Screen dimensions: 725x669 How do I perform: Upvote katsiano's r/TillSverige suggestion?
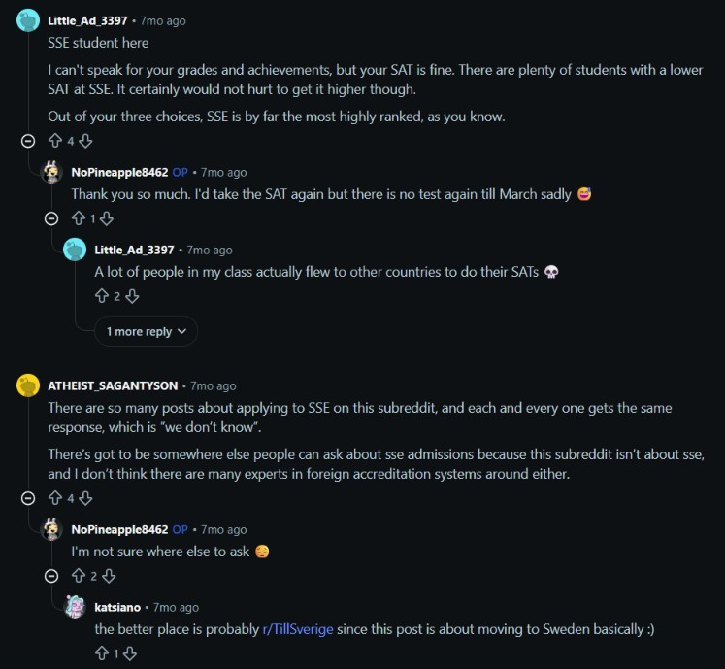[102, 653]
